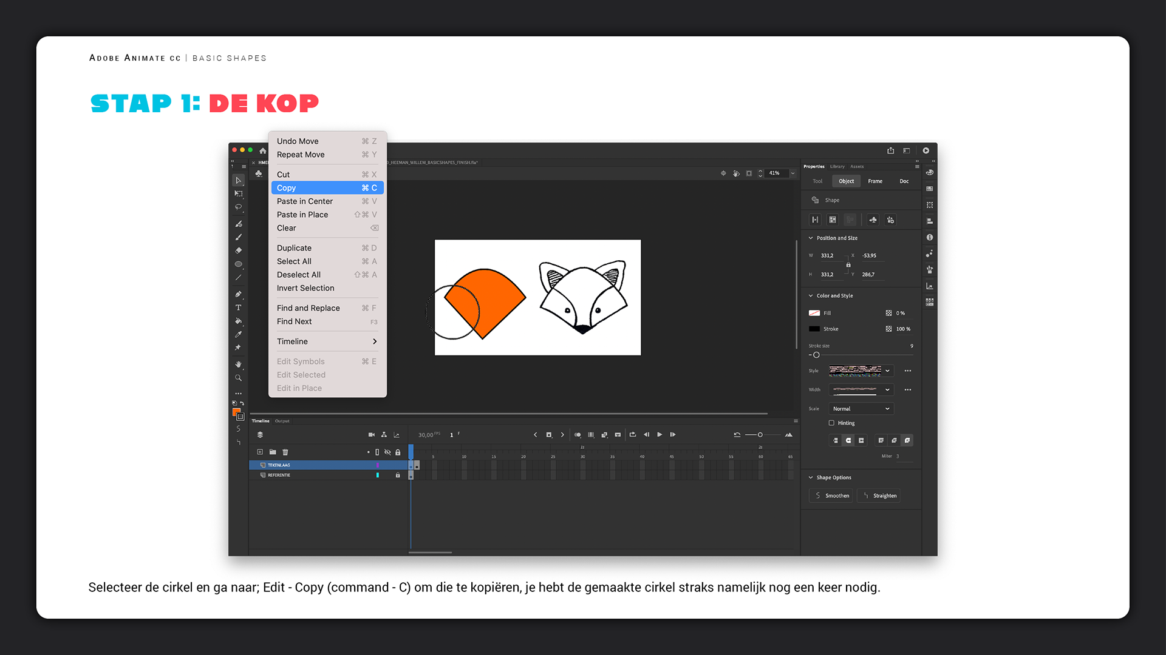The width and height of the screenshot is (1166, 655).
Task: Switch to the Frame properties tab
Action: pyautogui.click(x=875, y=181)
